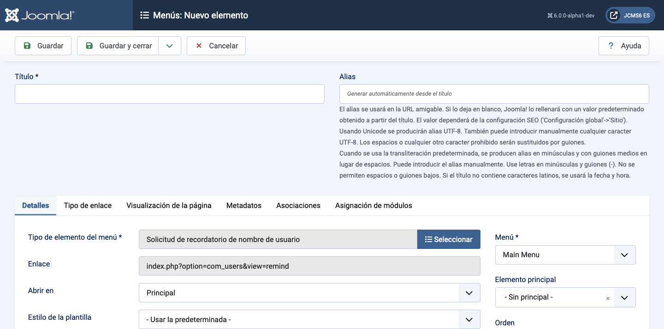Click the Joomla version 6.0.0-alpha1-dev indicator

tap(571, 15)
